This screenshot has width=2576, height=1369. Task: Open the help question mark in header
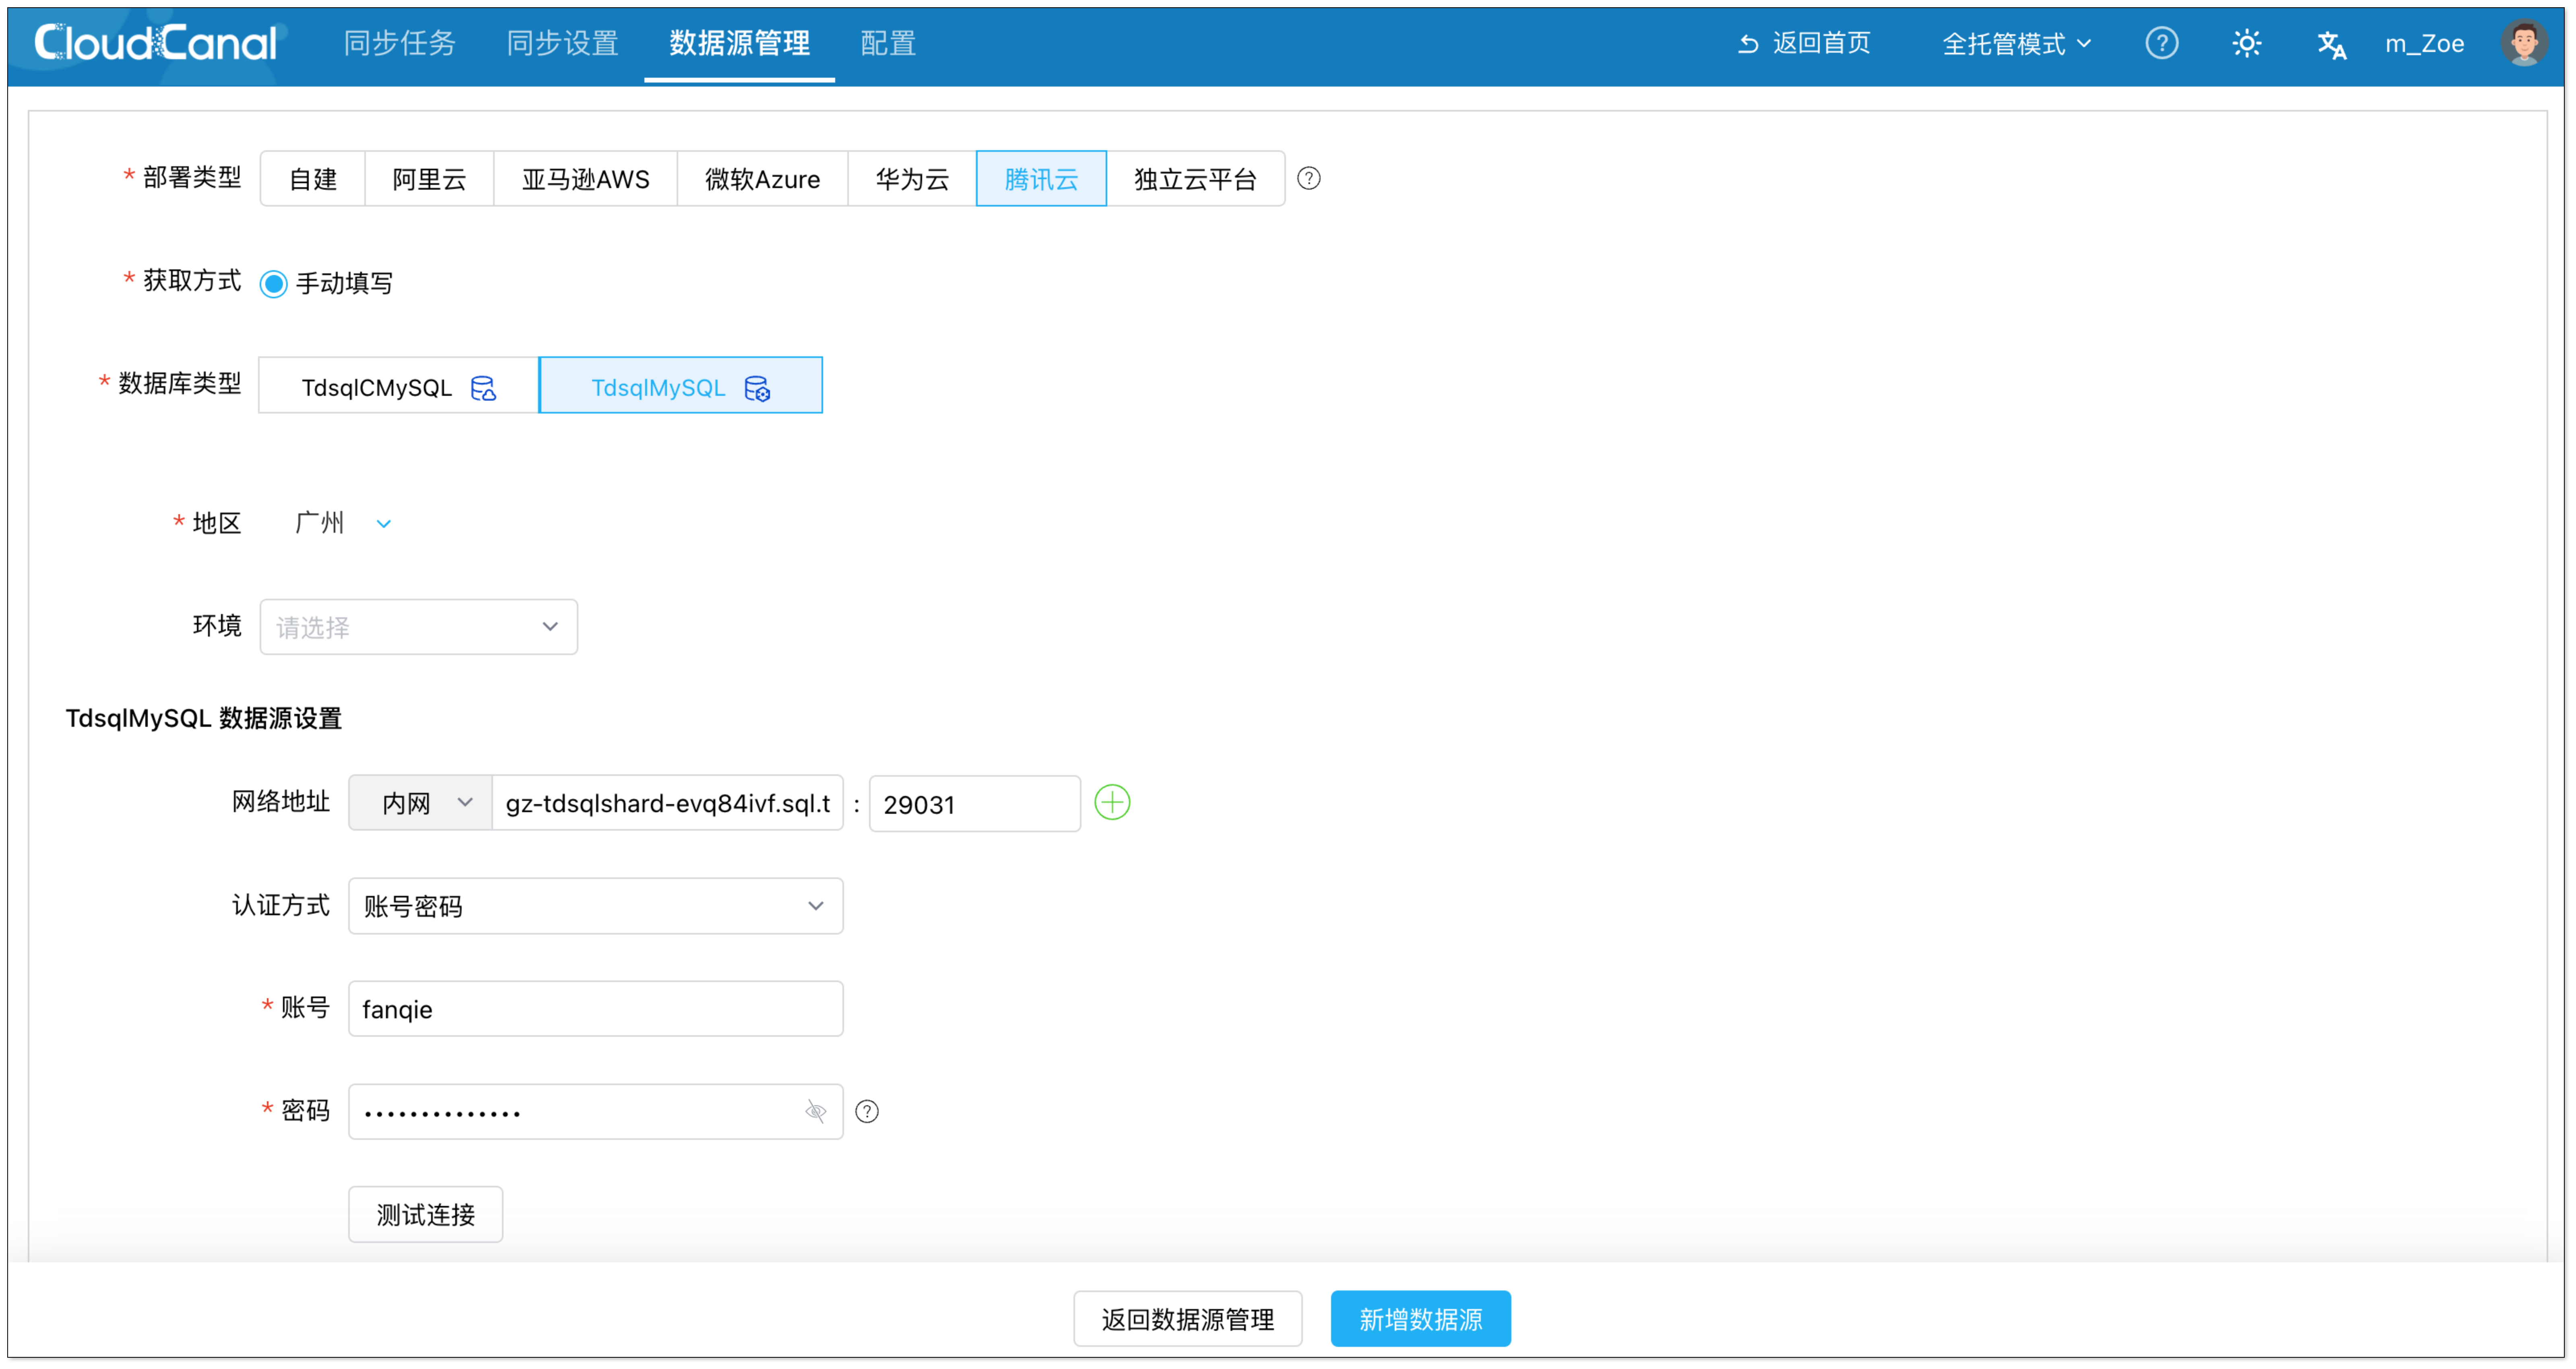(2161, 43)
